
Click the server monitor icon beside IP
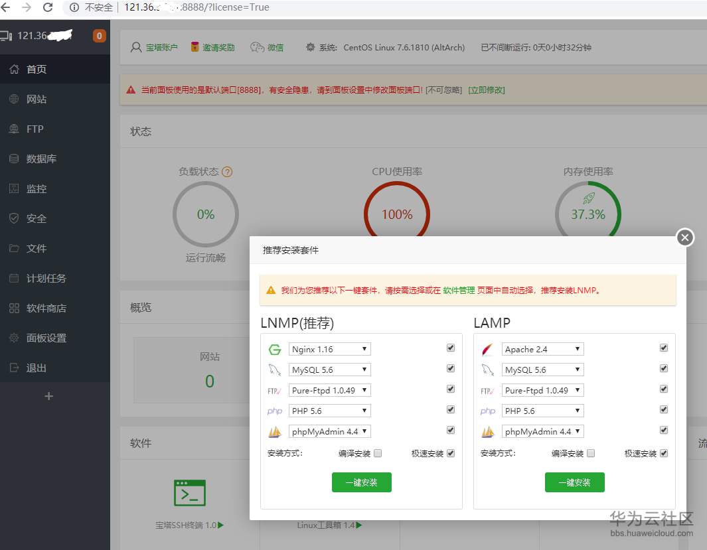coord(7,36)
